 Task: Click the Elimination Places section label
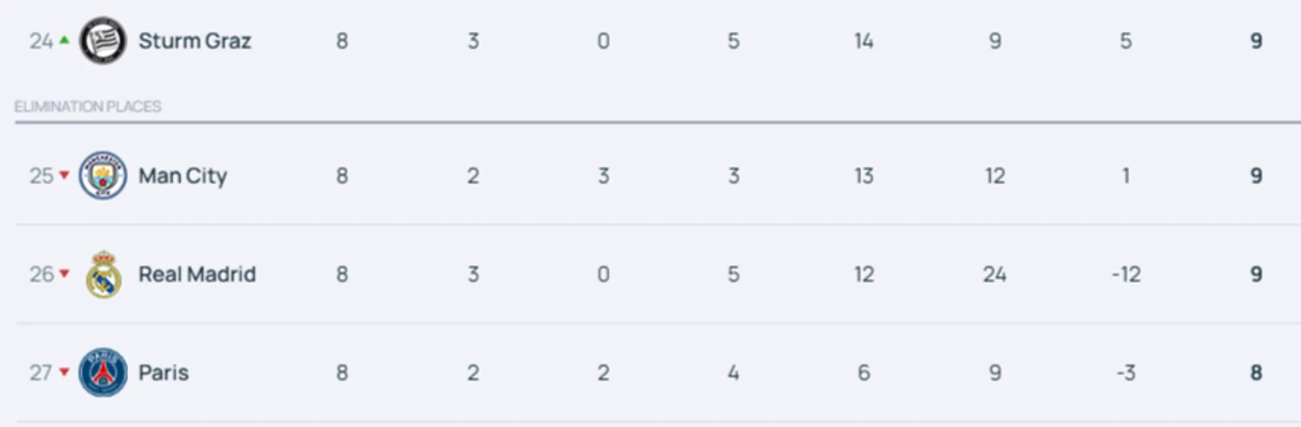tap(87, 107)
